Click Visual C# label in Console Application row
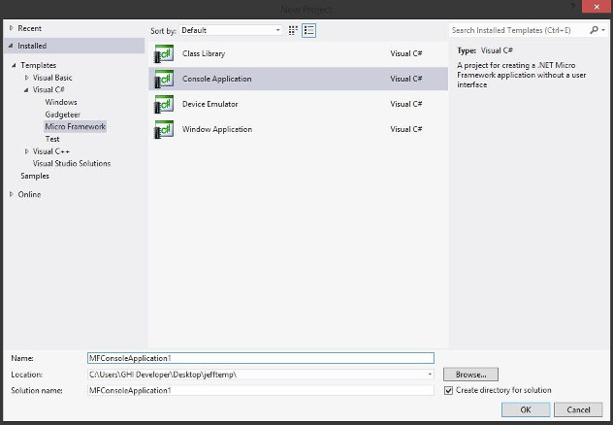The width and height of the screenshot is (613, 425). point(406,79)
